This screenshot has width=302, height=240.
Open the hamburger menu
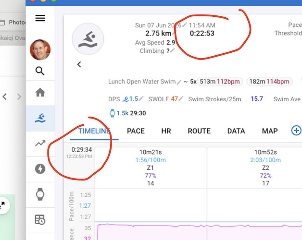coord(40,18)
